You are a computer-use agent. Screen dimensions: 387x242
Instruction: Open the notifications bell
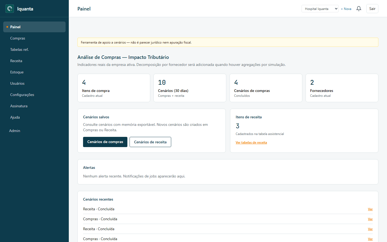359,9
